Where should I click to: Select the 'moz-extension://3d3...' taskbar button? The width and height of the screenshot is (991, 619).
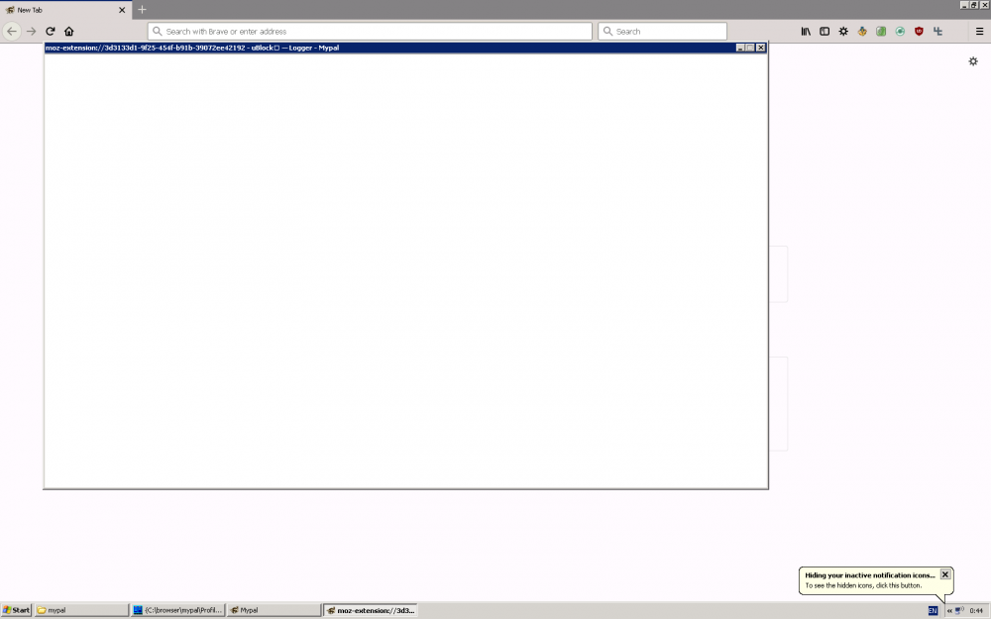coord(371,610)
